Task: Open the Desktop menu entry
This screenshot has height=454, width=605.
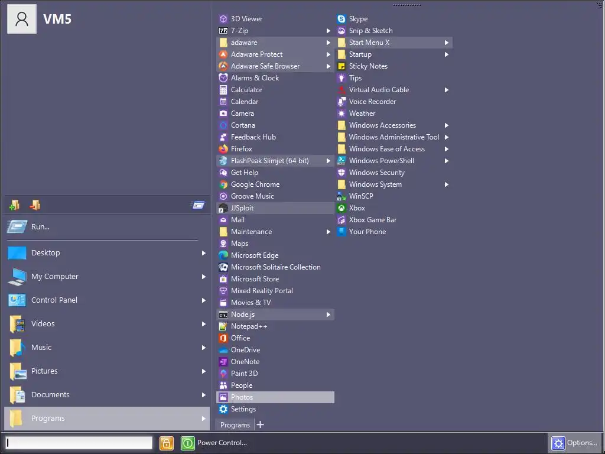Action: [x=107, y=253]
